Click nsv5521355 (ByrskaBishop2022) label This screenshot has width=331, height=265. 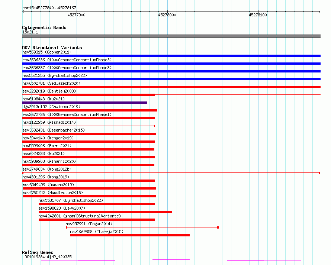point(55,75)
